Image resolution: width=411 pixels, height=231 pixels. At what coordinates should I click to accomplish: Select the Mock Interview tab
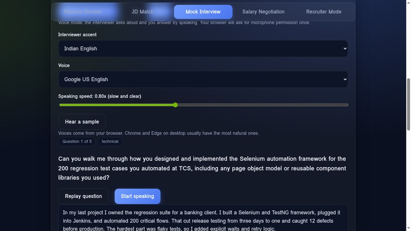[203, 12]
